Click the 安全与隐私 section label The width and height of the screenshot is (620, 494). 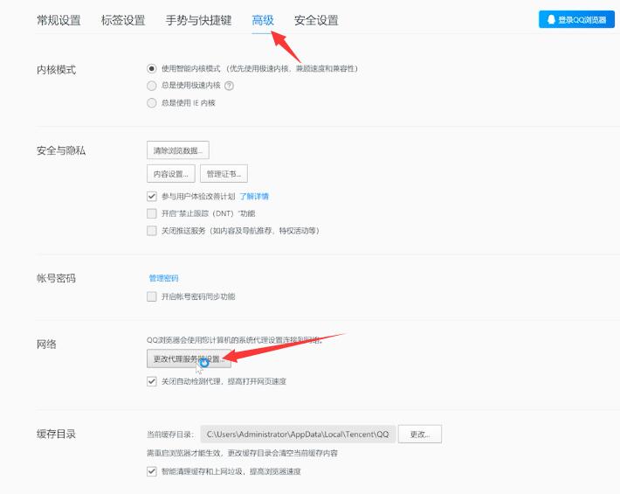61,150
